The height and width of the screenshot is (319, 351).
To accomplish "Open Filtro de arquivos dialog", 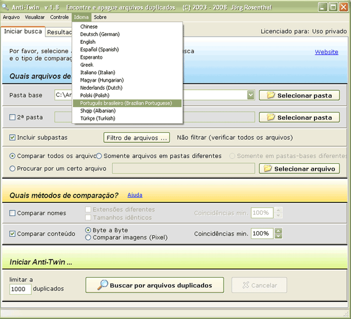I will click(x=137, y=138).
